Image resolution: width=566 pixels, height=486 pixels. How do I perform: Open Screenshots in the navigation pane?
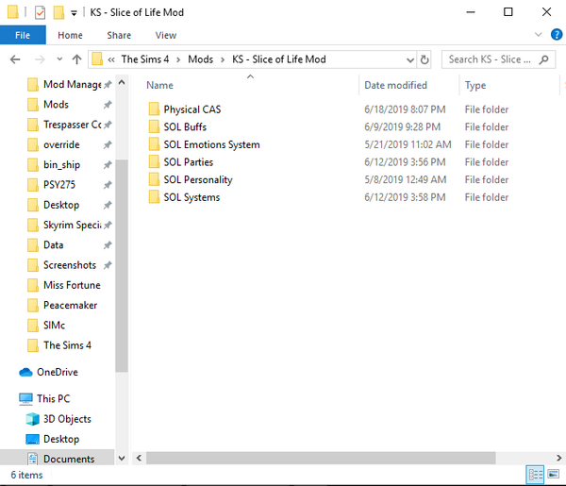70,265
